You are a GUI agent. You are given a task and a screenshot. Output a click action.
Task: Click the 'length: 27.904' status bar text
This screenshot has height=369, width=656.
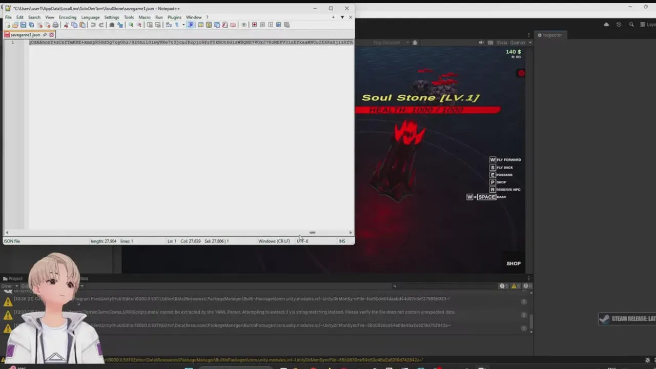pyautogui.click(x=104, y=241)
